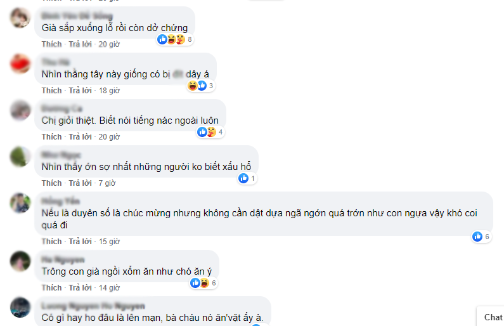
Task: Click Thích under 'Chị giỏi thiệt' comment
Action: point(51,137)
